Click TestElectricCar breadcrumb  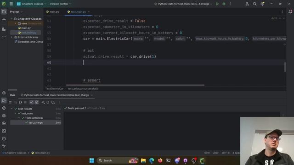[54, 88]
